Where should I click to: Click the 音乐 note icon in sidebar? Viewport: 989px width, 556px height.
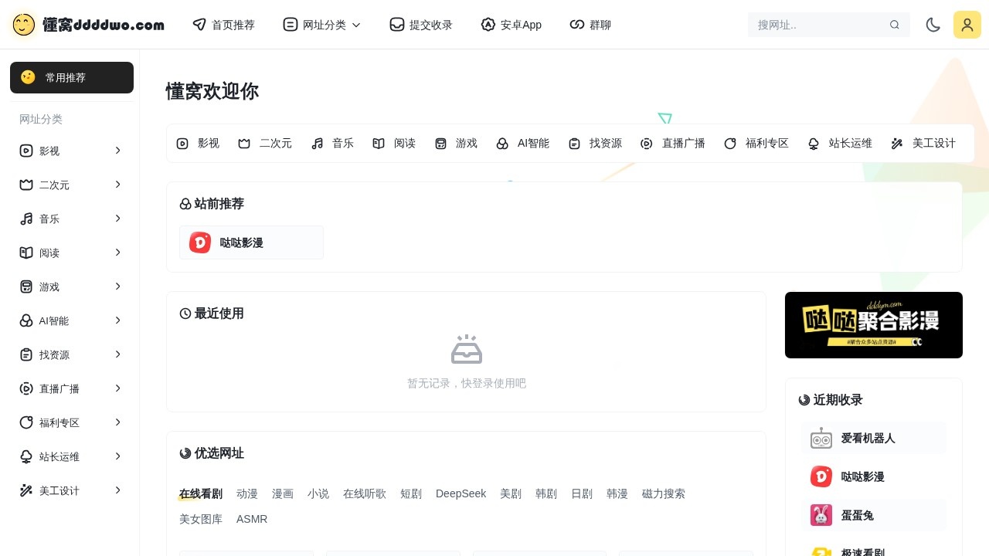pyautogui.click(x=26, y=219)
